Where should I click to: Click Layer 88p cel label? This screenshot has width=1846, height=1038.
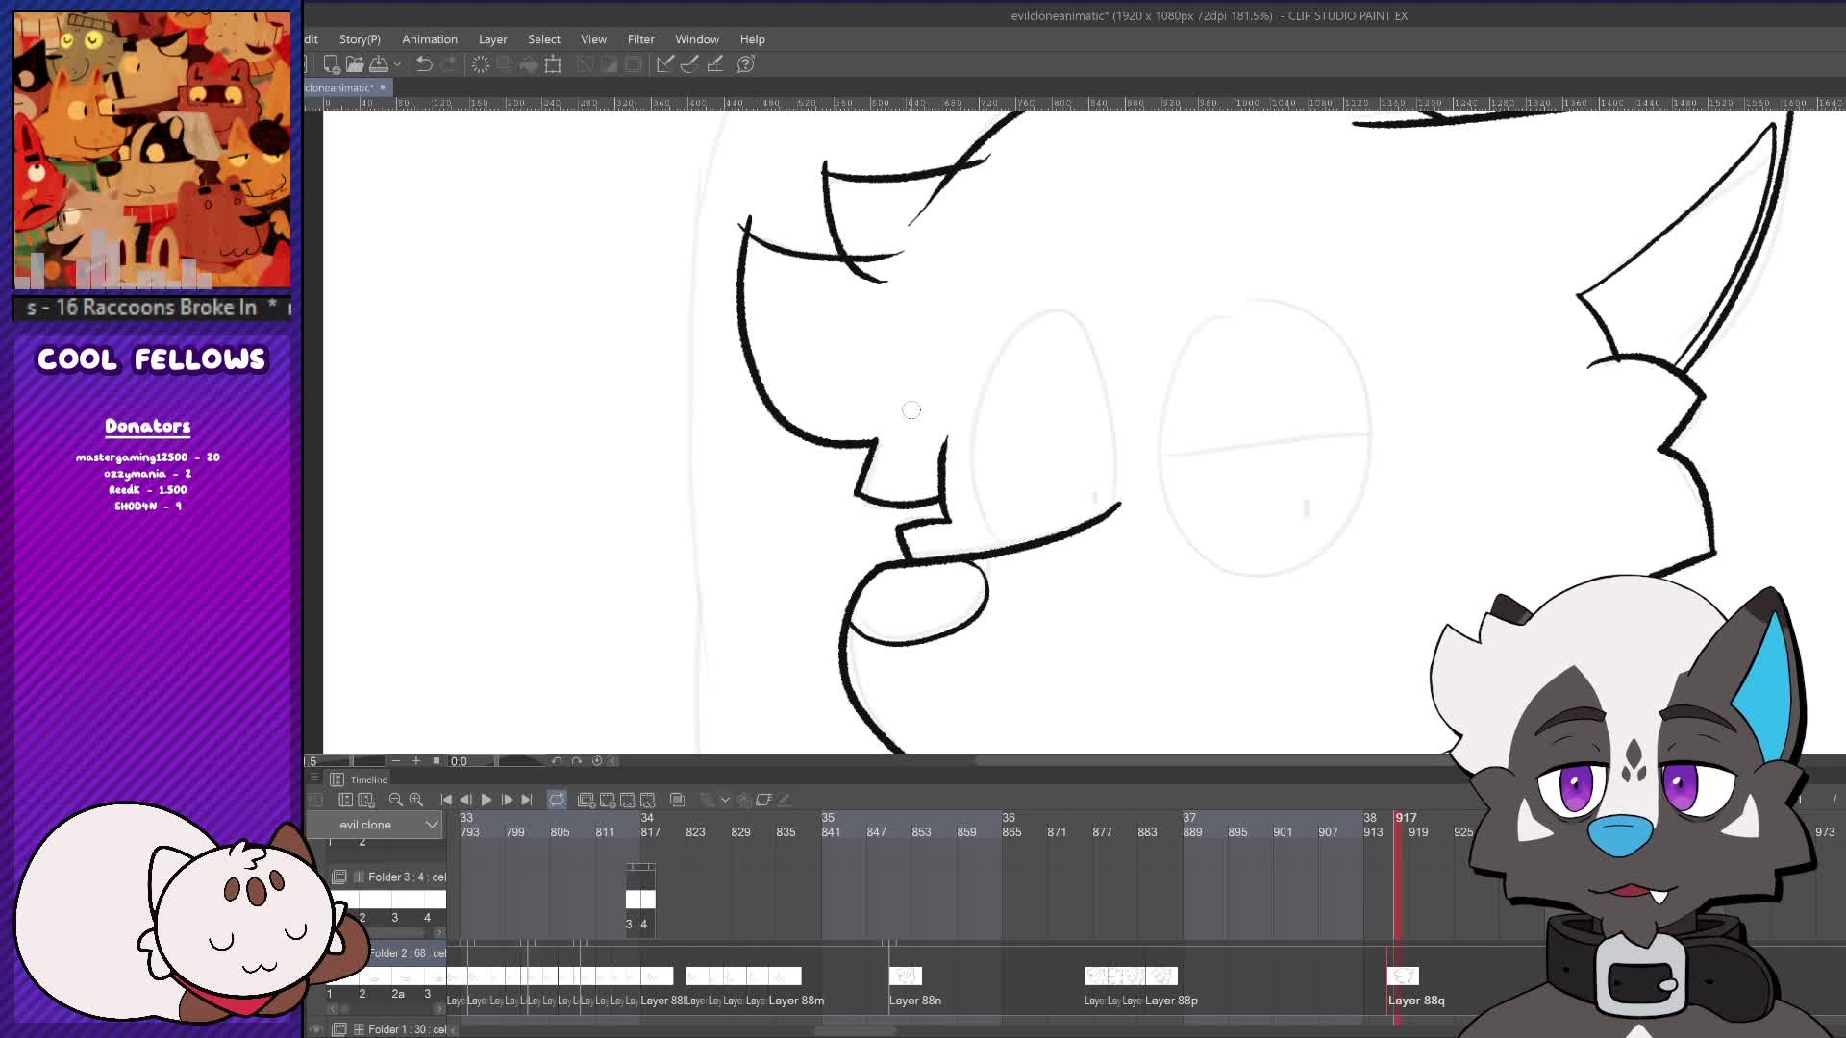pos(1171,1001)
